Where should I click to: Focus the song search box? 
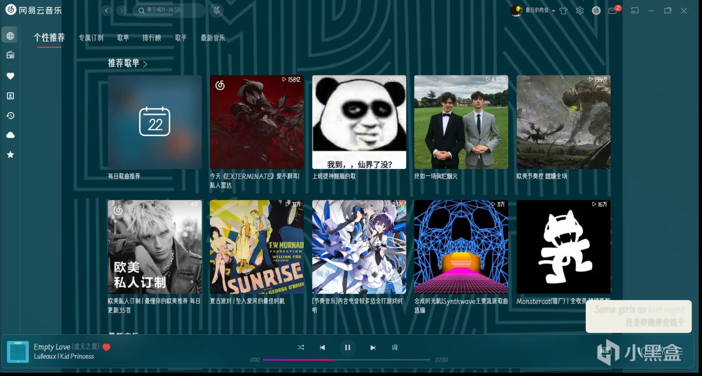click(169, 11)
